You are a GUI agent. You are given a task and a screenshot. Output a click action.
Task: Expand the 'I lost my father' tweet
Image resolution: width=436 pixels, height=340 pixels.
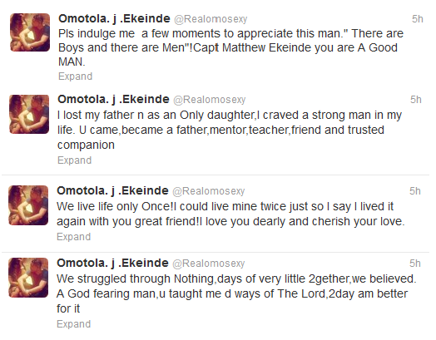pos(75,160)
